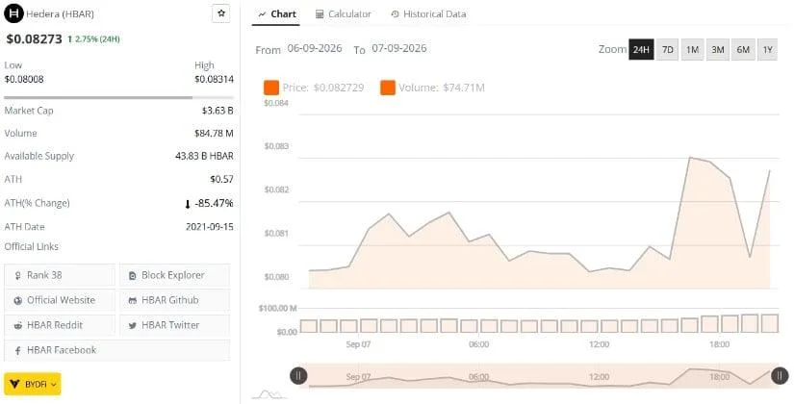Click the Market Cap value $3.63 B
Screen dimensions: 794x404
[218, 111]
